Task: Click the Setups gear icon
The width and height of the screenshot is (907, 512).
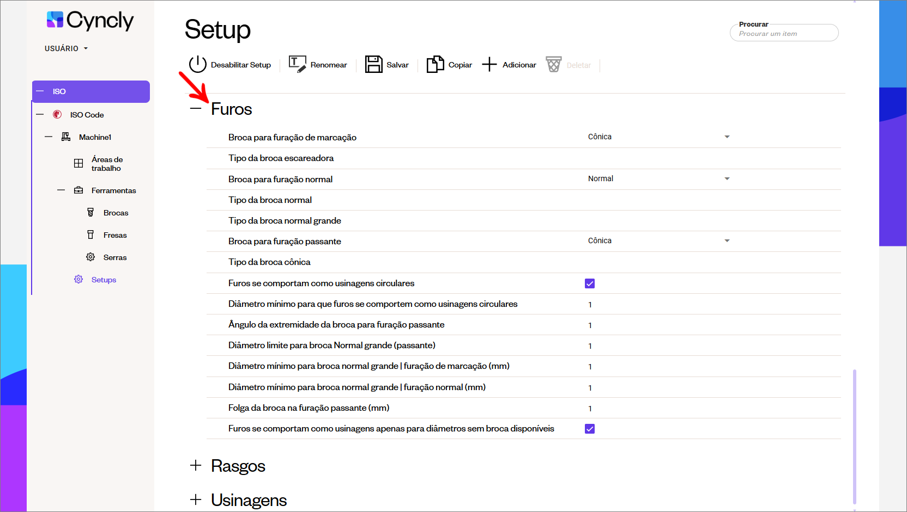Action: pos(78,279)
